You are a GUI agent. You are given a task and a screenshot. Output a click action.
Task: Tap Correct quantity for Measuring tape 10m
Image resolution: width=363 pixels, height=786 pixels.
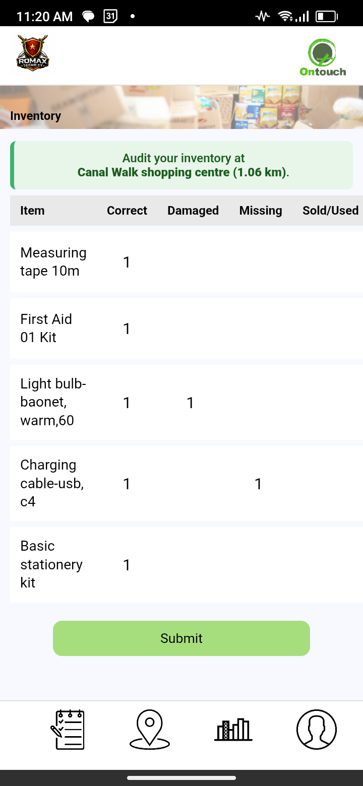coord(127,262)
